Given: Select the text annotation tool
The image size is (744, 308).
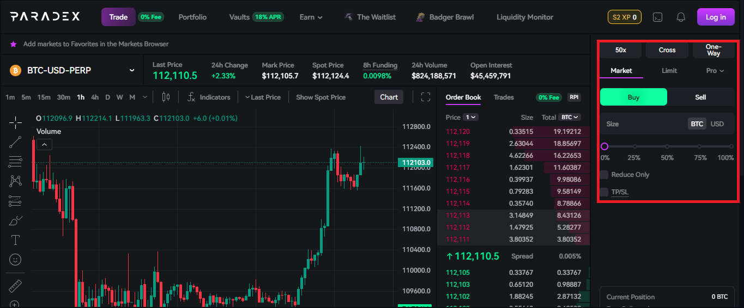Looking at the screenshot, I should click(x=15, y=240).
